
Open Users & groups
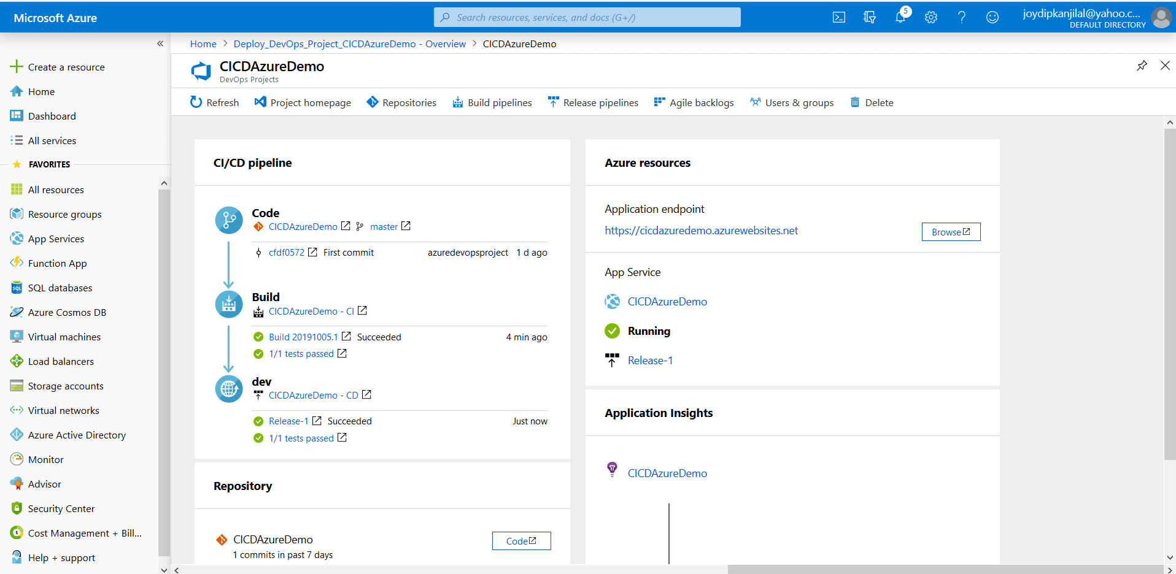[x=792, y=102]
